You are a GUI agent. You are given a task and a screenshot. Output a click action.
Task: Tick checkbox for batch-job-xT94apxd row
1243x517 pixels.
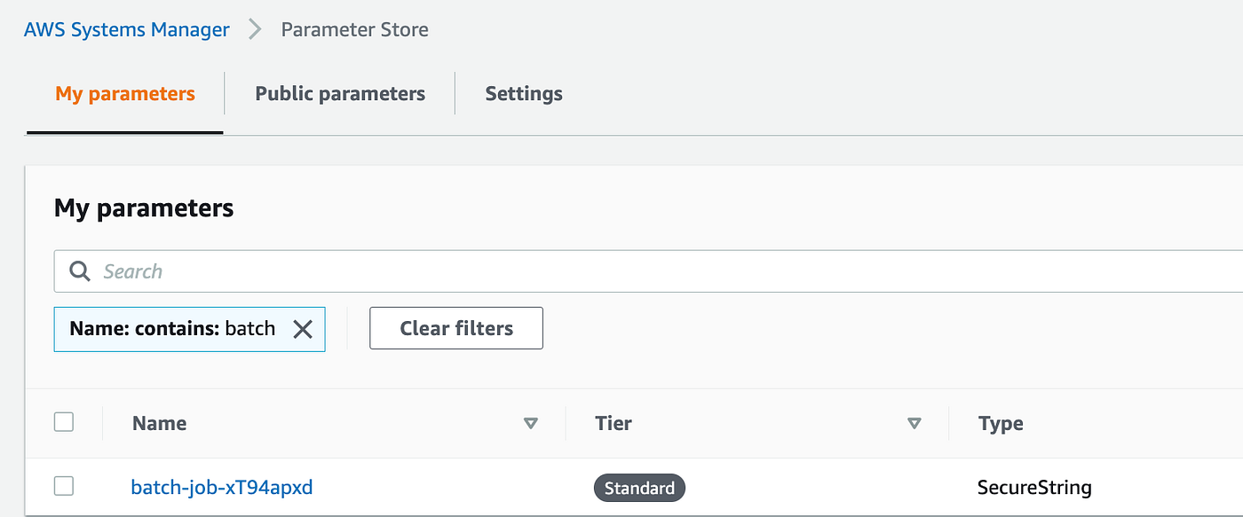point(64,486)
